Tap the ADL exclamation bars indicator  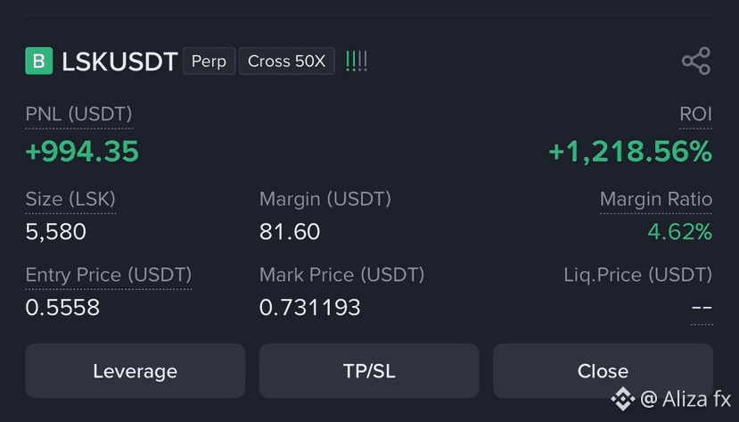[x=357, y=62]
